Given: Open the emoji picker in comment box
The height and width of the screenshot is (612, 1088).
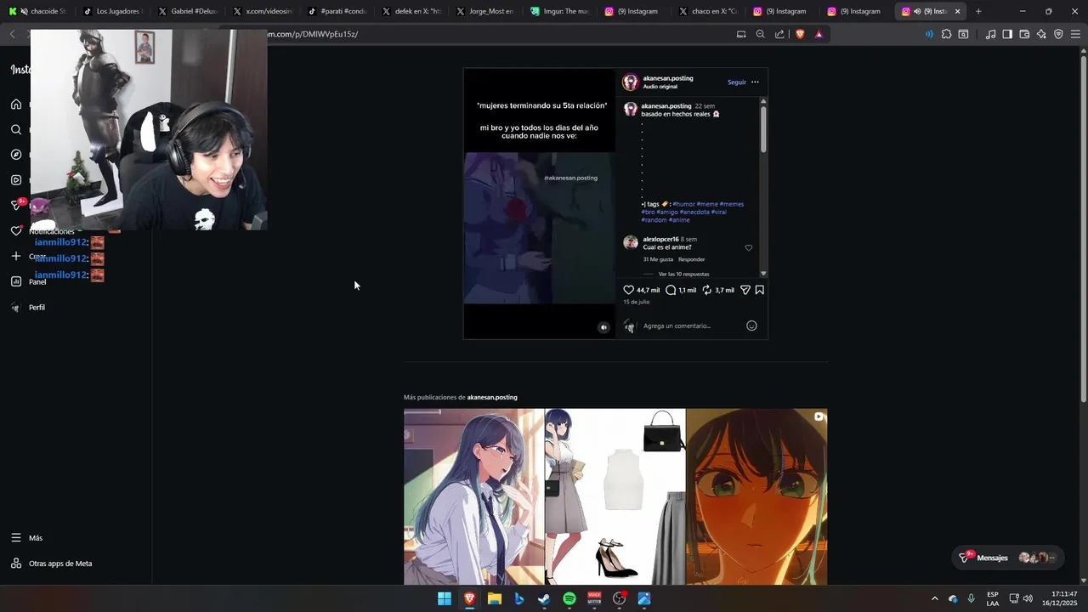Looking at the screenshot, I should (x=751, y=326).
